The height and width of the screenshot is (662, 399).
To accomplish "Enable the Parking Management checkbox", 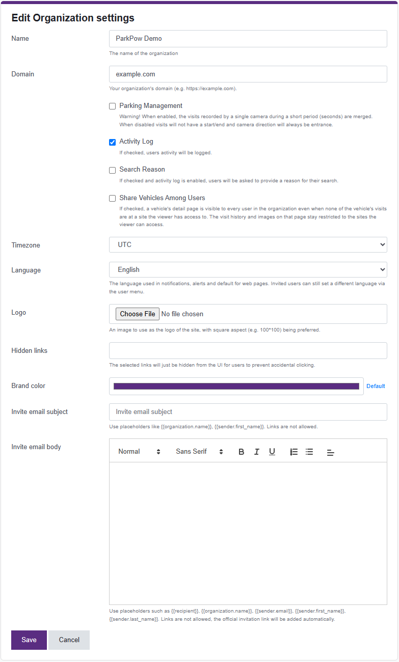I will coord(113,106).
